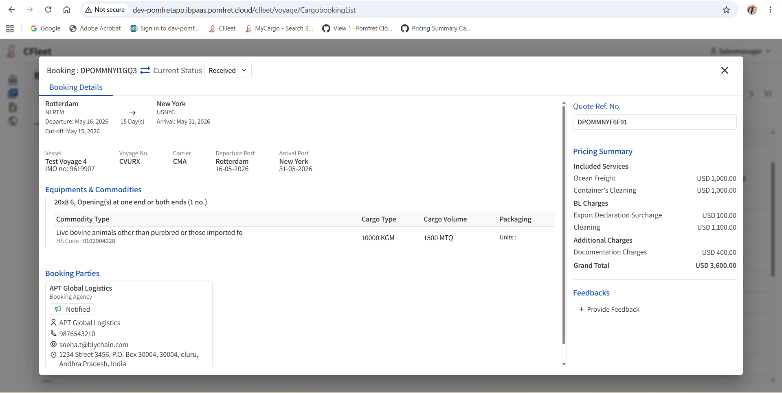The height and width of the screenshot is (393, 782).
Task: Click the next page chevron in background
Action: [x=751, y=94]
